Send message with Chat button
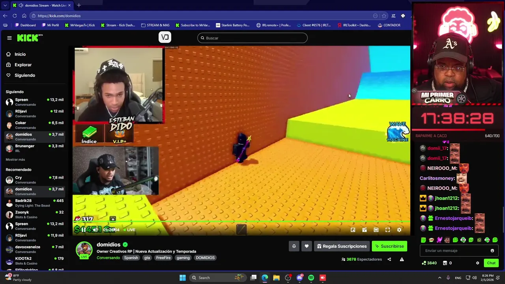The image size is (505, 284). pyautogui.click(x=491, y=263)
